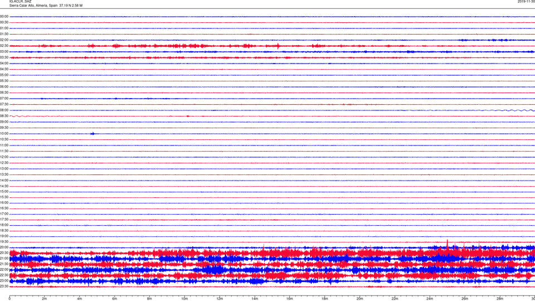Click the 22:30 row label
The width and height of the screenshot is (535, 301).
[x=4, y=275]
